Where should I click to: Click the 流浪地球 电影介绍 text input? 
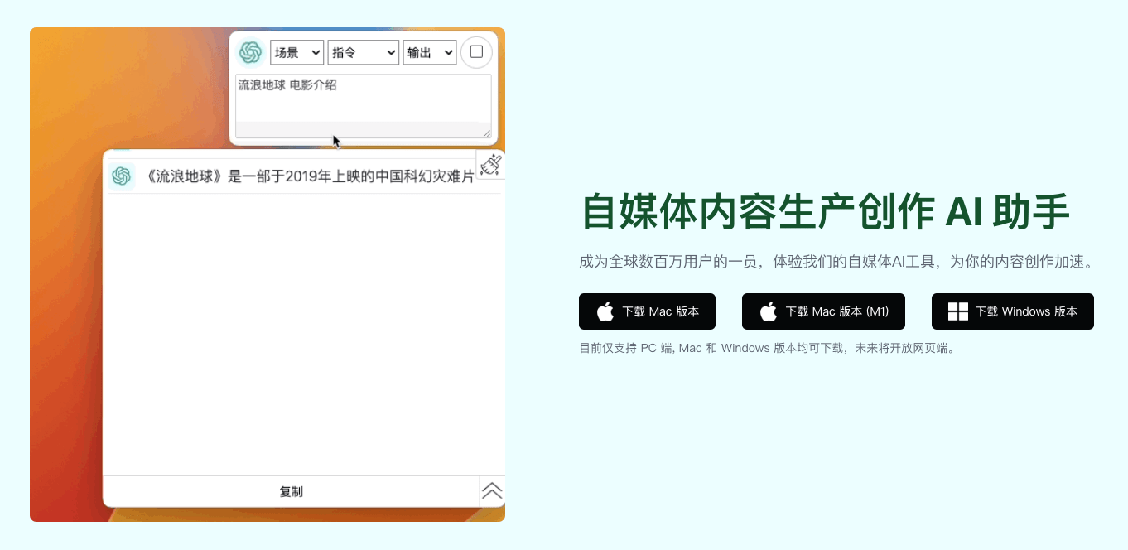click(364, 105)
